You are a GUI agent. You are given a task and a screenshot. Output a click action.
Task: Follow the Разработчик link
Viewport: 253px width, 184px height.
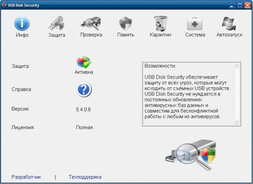click(26, 177)
